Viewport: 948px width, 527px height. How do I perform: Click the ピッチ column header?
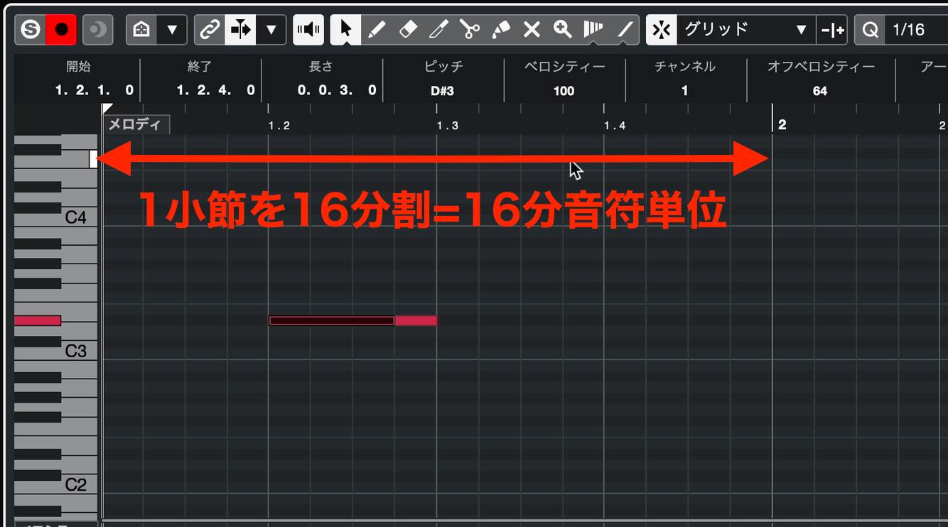443,67
